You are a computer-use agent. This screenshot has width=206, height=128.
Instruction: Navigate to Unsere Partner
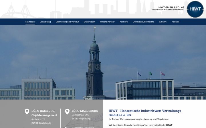tap(107, 22)
